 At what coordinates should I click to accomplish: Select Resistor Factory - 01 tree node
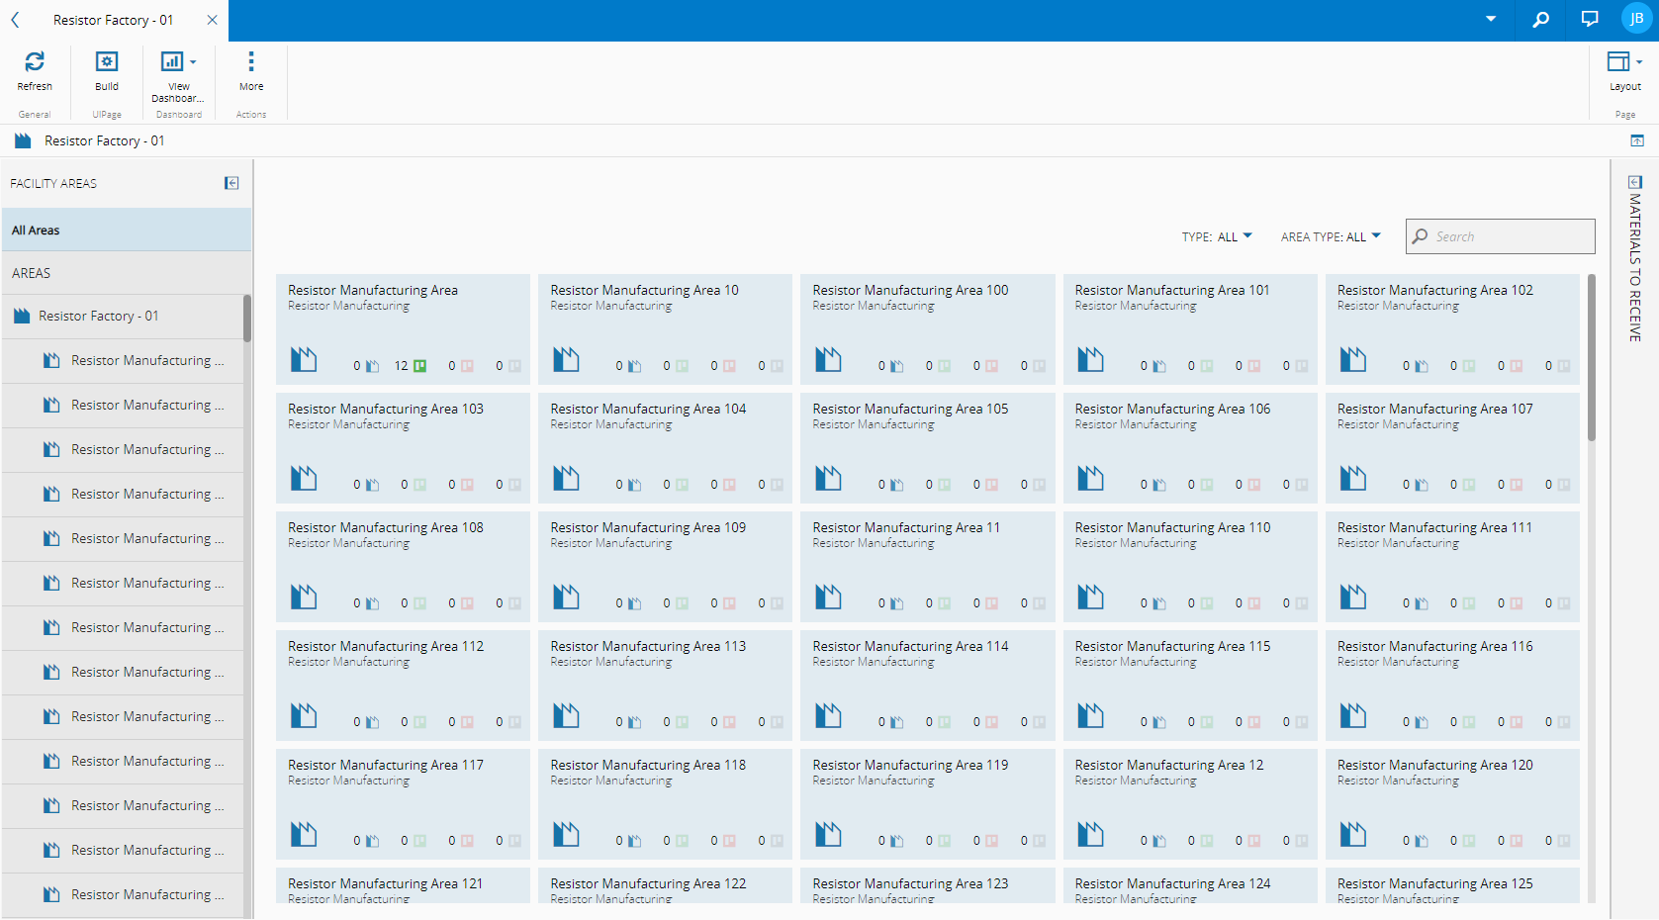click(98, 316)
